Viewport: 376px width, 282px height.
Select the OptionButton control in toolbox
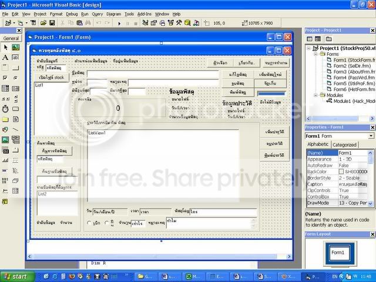(16, 78)
